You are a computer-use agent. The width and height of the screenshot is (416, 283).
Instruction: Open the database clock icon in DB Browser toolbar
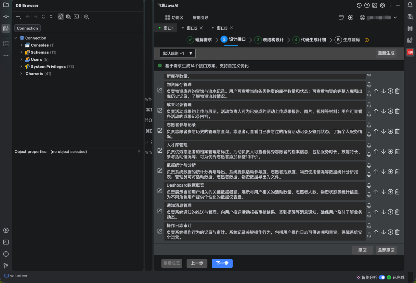pyautogui.click(x=69, y=17)
